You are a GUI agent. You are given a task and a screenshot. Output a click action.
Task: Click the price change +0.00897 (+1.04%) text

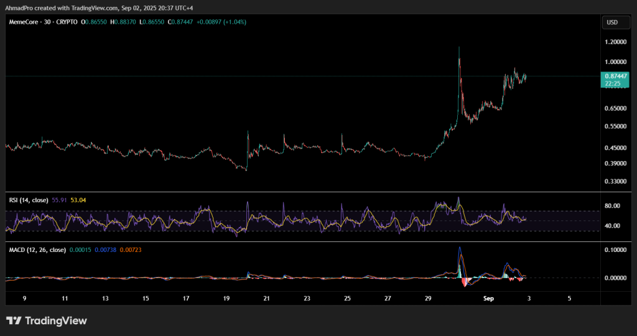[x=221, y=22]
